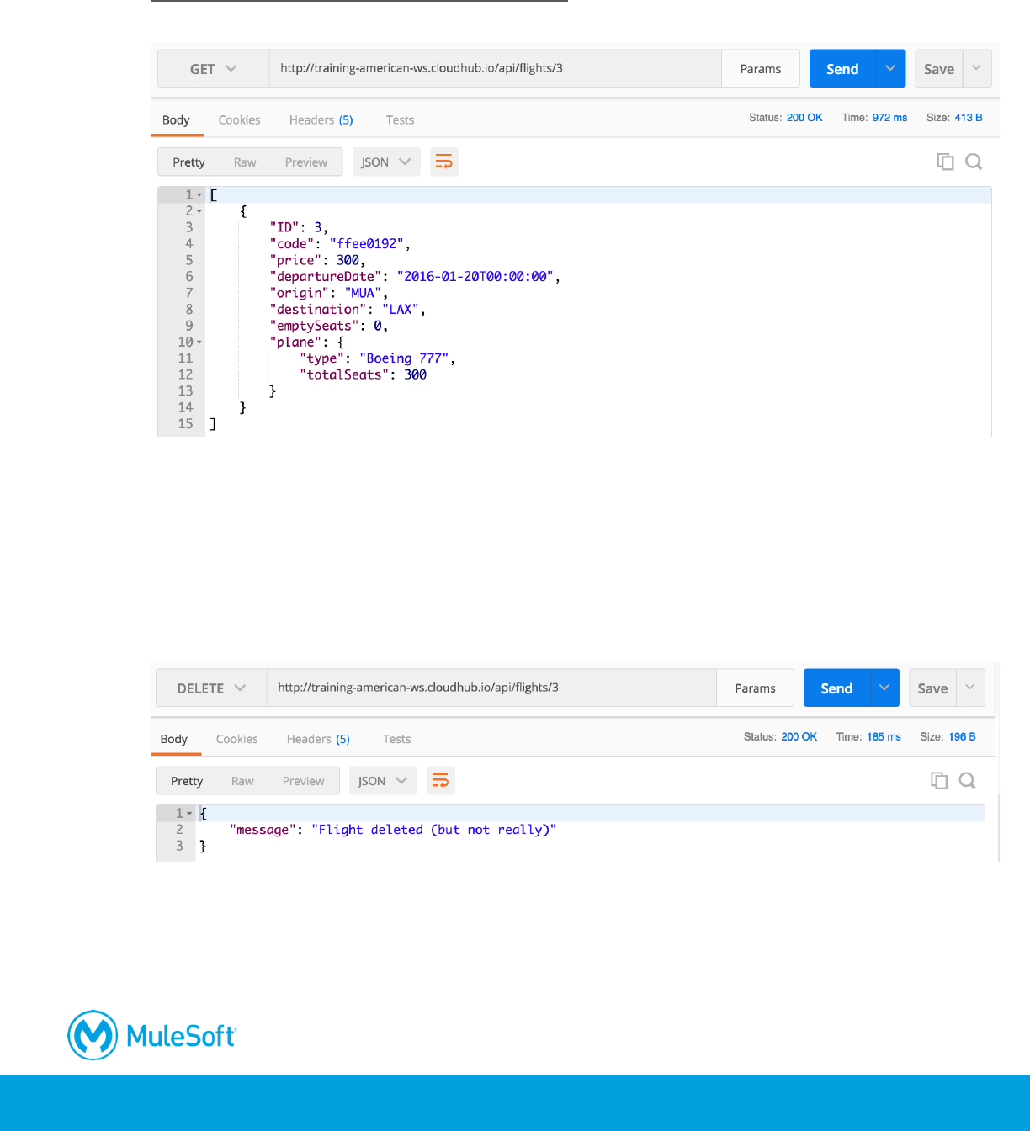Toggle line wrap icon in GET response

pyautogui.click(x=444, y=162)
